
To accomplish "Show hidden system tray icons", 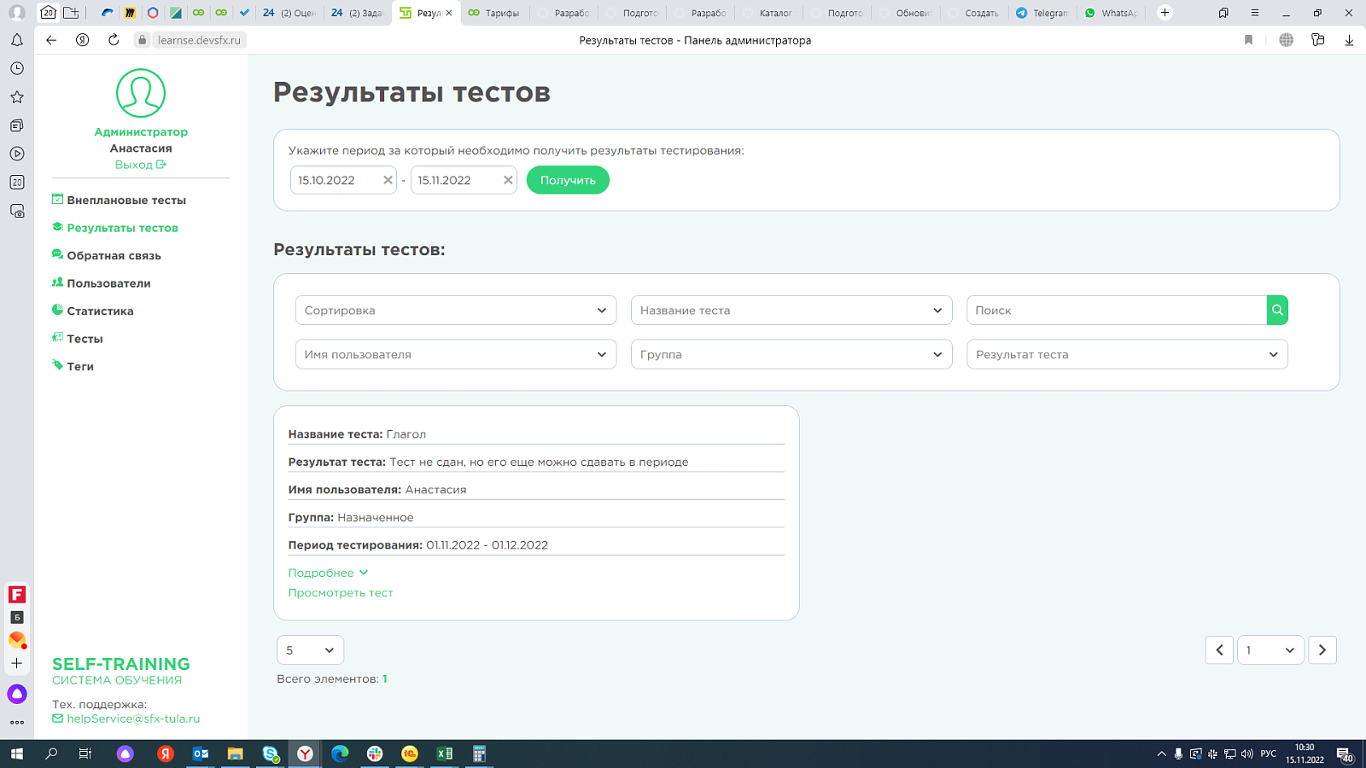I will (x=1161, y=753).
